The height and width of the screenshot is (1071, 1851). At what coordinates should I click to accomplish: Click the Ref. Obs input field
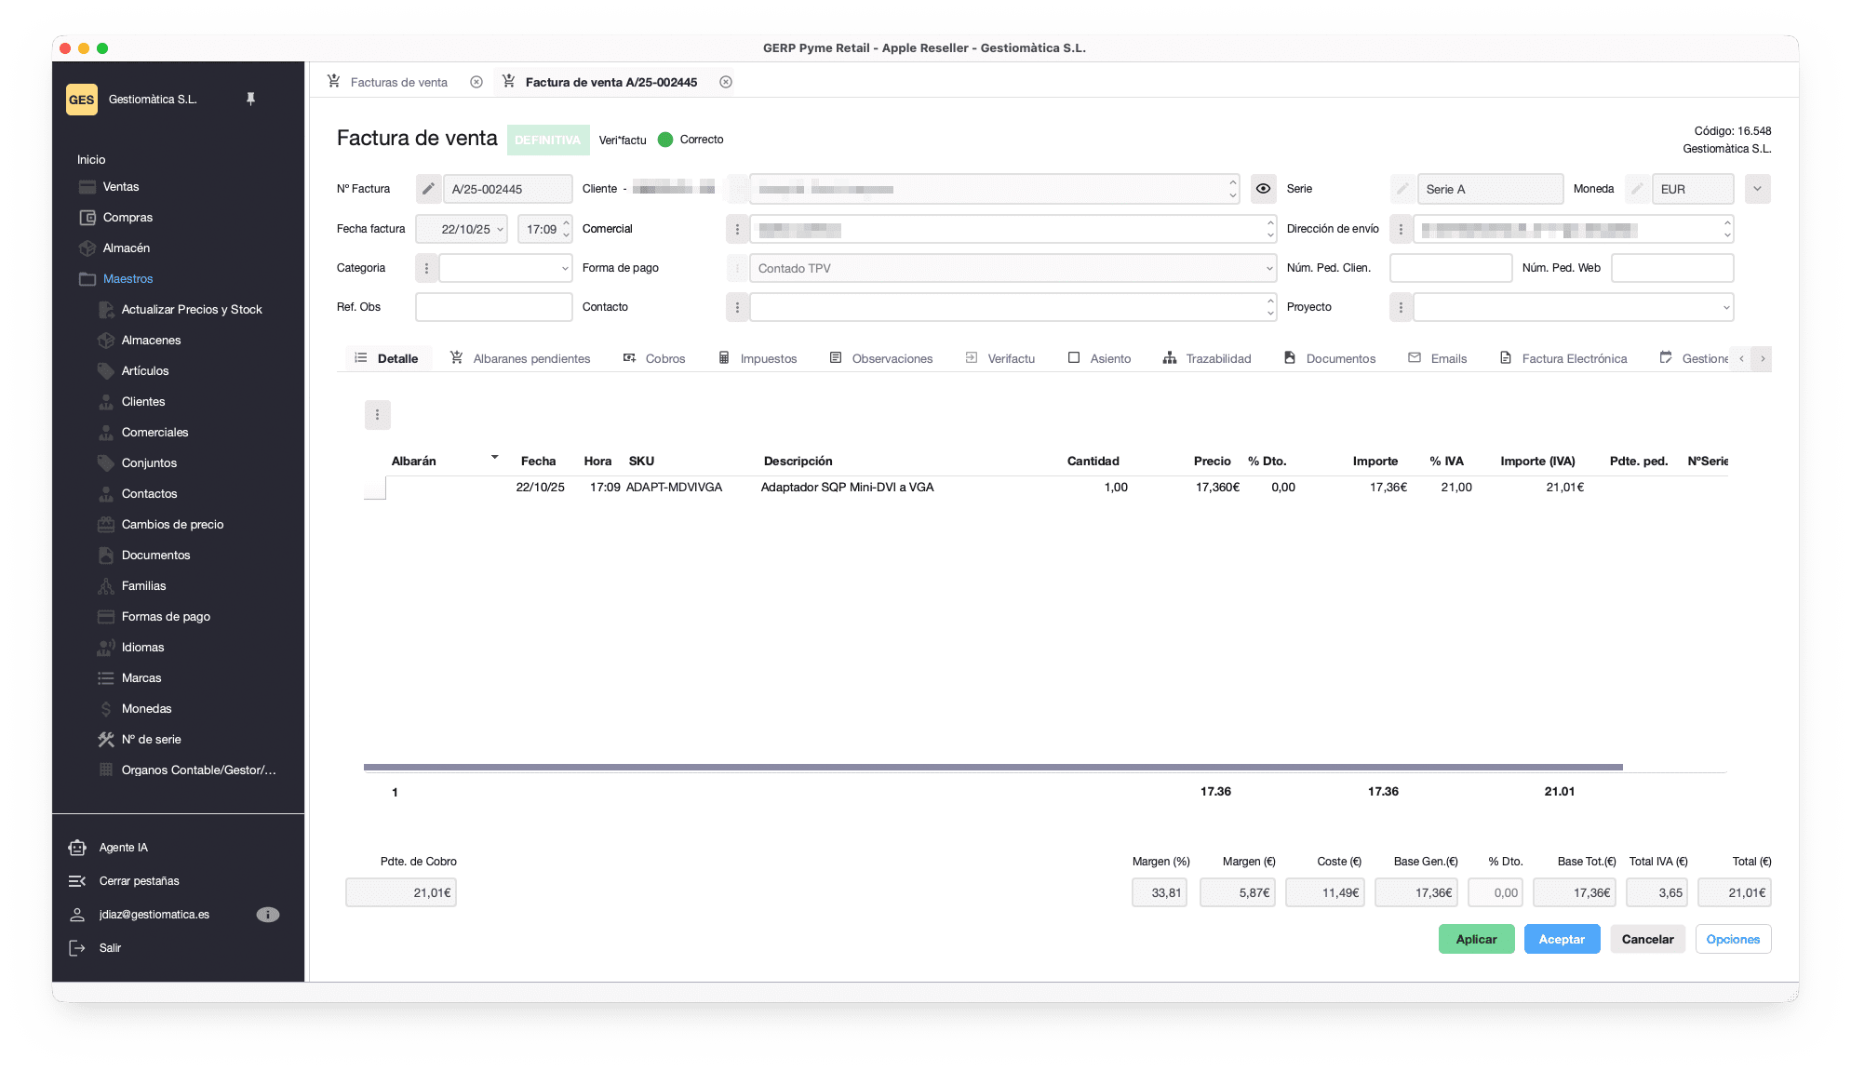(x=493, y=307)
